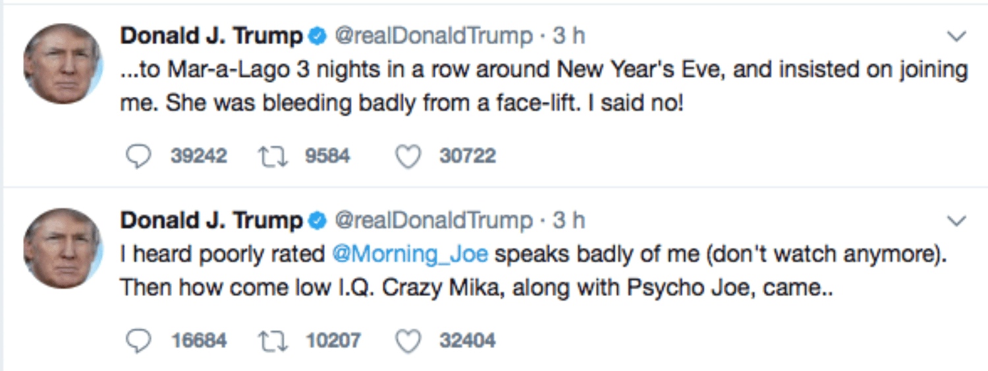Click the profile avatar on the first tweet
The height and width of the screenshot is (371, 988).
pos(63,65)
